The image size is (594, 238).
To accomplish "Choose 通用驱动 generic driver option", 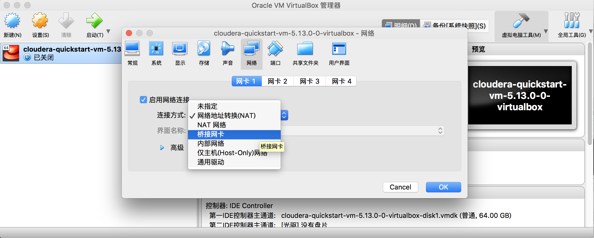I will click(234, 162).
